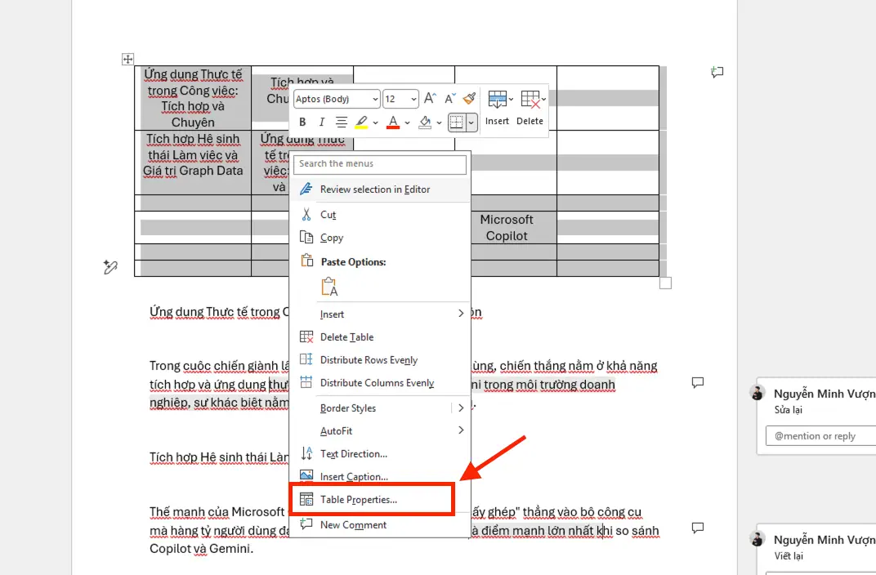Toggle bold formatting

302,122
